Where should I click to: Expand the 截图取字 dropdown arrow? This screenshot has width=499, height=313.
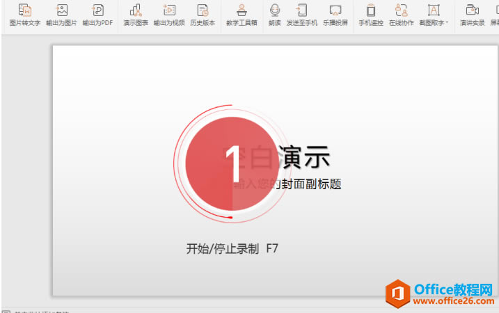pos(447,22)
